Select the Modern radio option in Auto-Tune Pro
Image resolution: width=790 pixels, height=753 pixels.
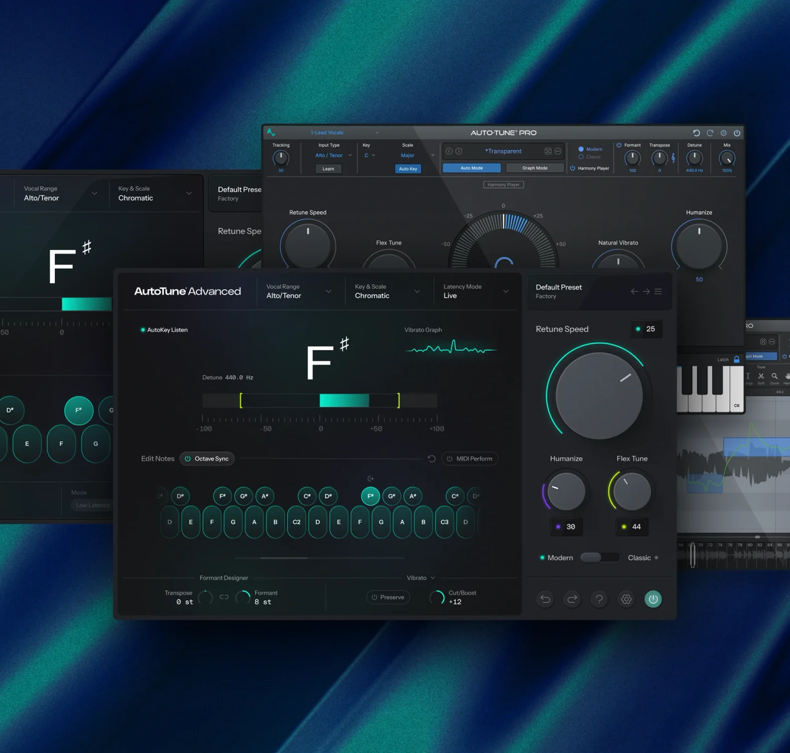tap(590, 149)
